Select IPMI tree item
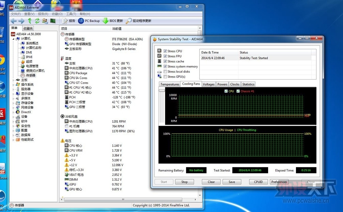Screen dimensions: 343x212 click(x=29, y=57)
